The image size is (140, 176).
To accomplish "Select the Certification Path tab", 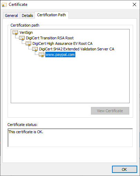I will tap(52, 15).
